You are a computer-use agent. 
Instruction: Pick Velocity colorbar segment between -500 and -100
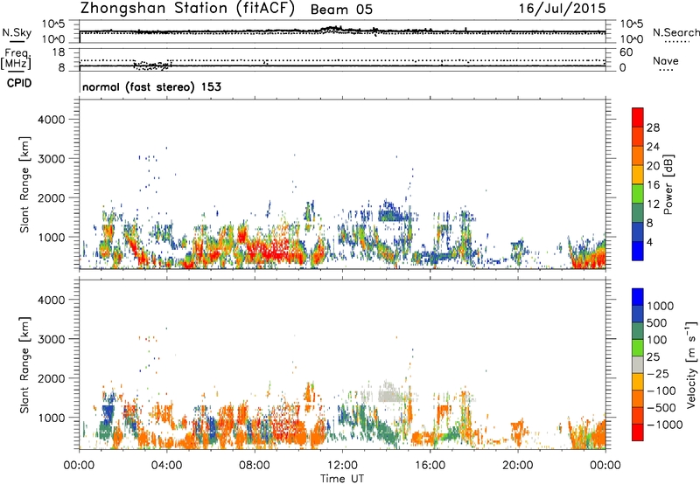click(x=638, y=398)
